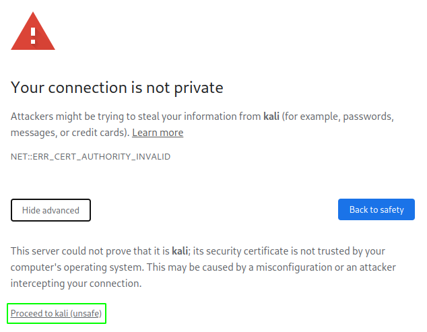The image size is (427, 332).
Task: Click the word 'passwords' in the warning text
Action: pos(367,117)
